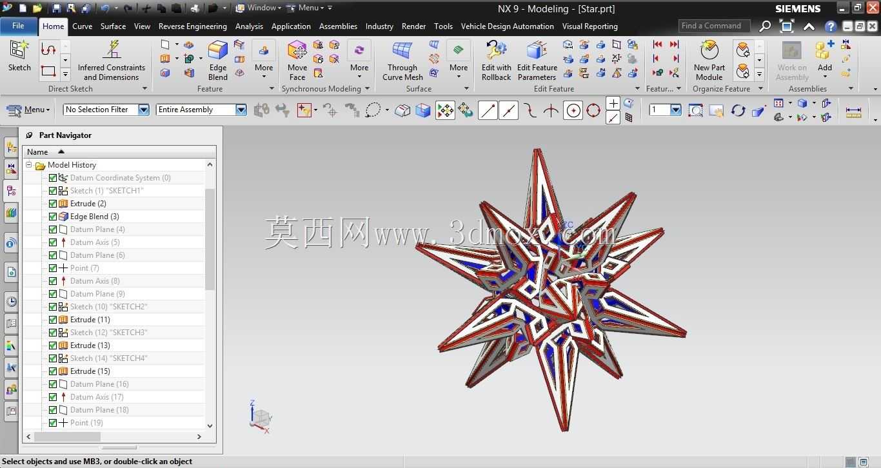Screen dimensions: 881x468
Task: Switch to the Surface ribbon tab
Action: click(x=113, y=26)
